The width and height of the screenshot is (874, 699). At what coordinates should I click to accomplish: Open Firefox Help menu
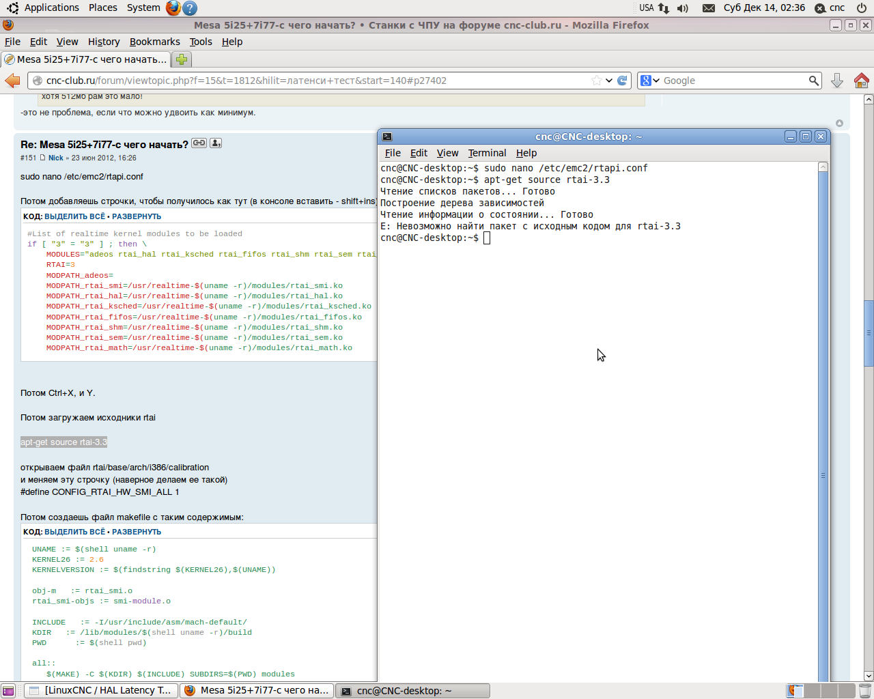(x=232, y=42)
